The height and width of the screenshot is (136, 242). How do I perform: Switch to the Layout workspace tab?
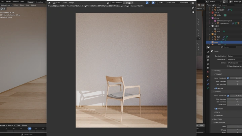[x=31, y=2]
